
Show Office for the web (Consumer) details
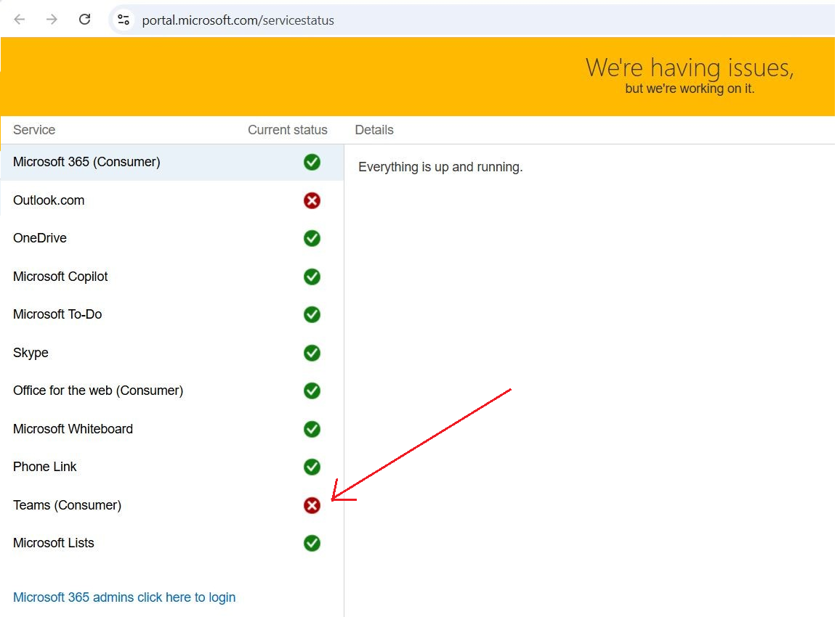[98, 391]
